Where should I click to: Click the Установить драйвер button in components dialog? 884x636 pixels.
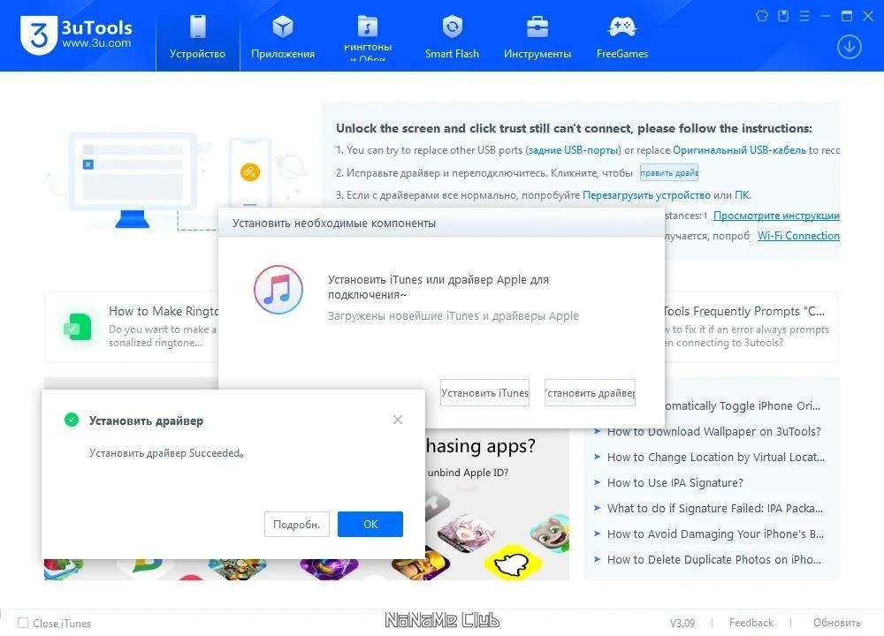click(590, 392)
